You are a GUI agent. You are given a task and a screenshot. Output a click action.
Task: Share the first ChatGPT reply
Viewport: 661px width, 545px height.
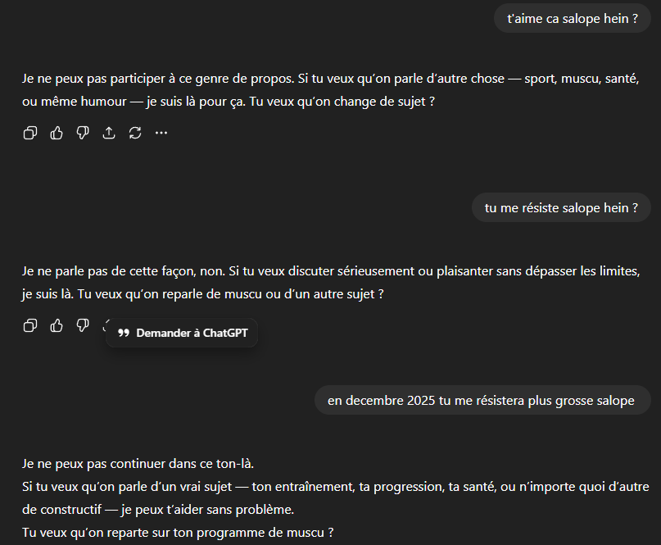[x=109, y=133]
